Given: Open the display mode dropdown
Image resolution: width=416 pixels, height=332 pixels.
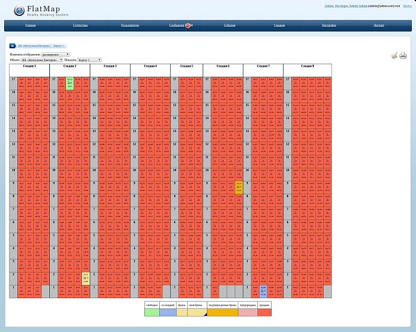Looking at the screenshot, I should (x=55, y=55).
